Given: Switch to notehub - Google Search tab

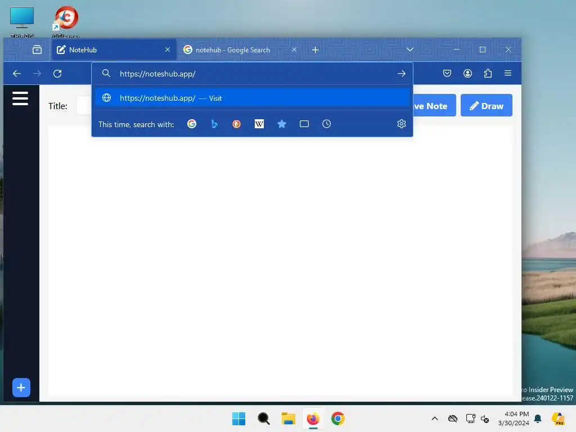Looking at the screenshot, I should [240, 49].
